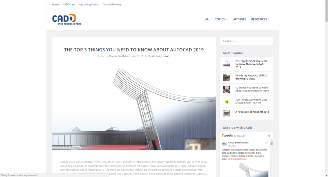Open the AUTHORS navigation item
Image resolution: width=328 pixels, height=177 pixels.
pos(240,19)
